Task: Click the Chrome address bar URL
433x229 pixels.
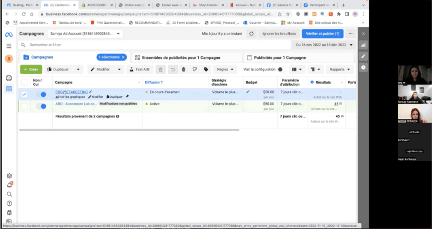Action: pyautogui.click(x=159, y=14)
